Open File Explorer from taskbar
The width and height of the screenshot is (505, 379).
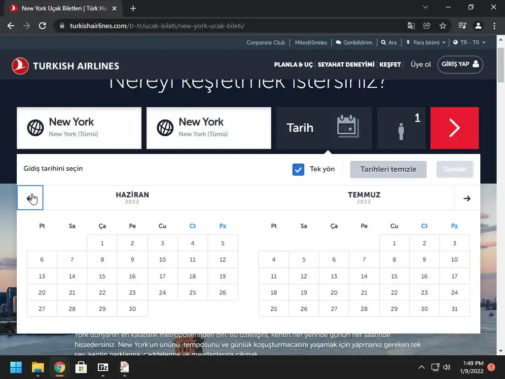(x=37, y=367)
